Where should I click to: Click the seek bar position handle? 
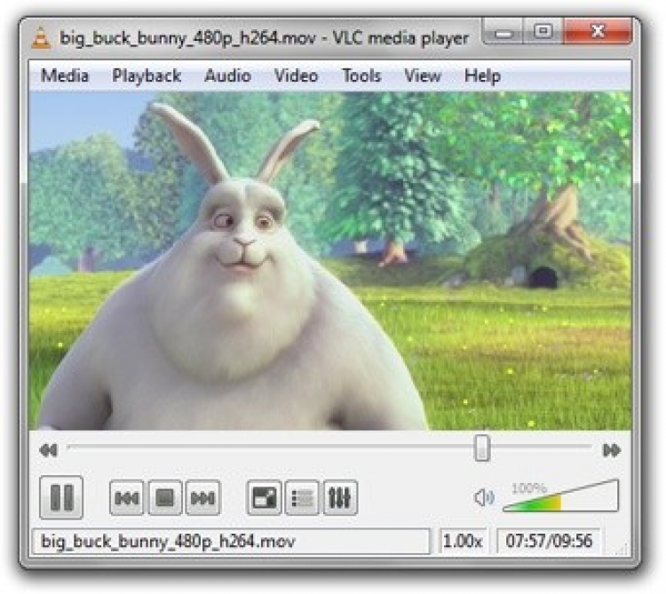point(482,447)
